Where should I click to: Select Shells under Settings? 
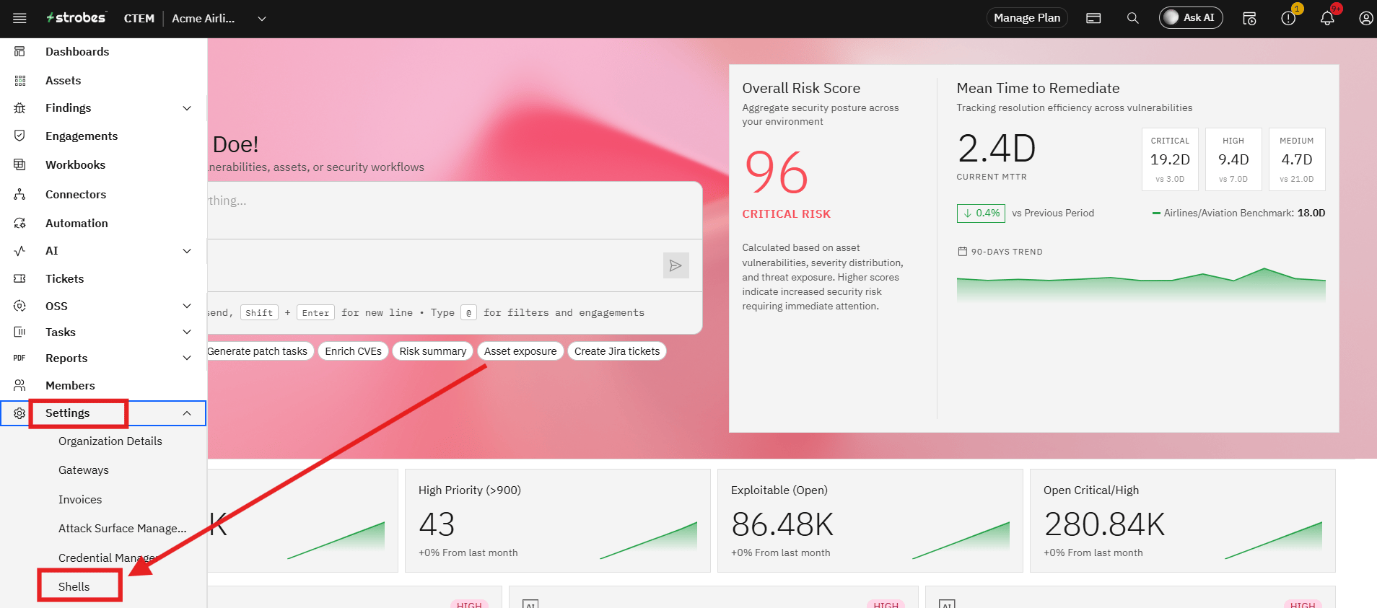point(74,586)
